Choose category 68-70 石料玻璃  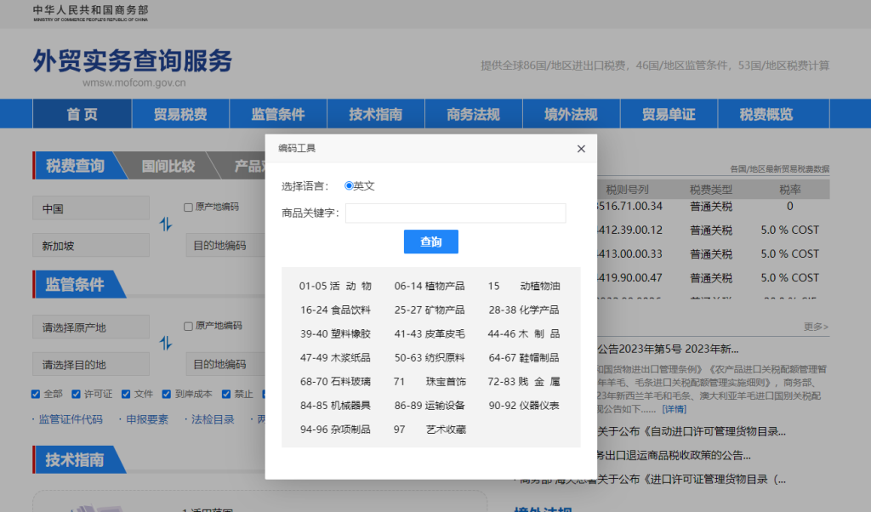coord(335,382)
